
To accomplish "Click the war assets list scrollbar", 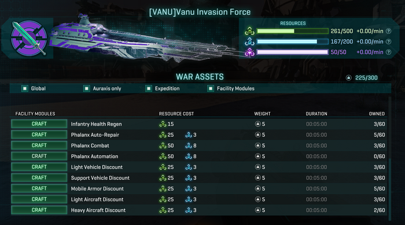I will pyautogui.click(x=390, y=158).
